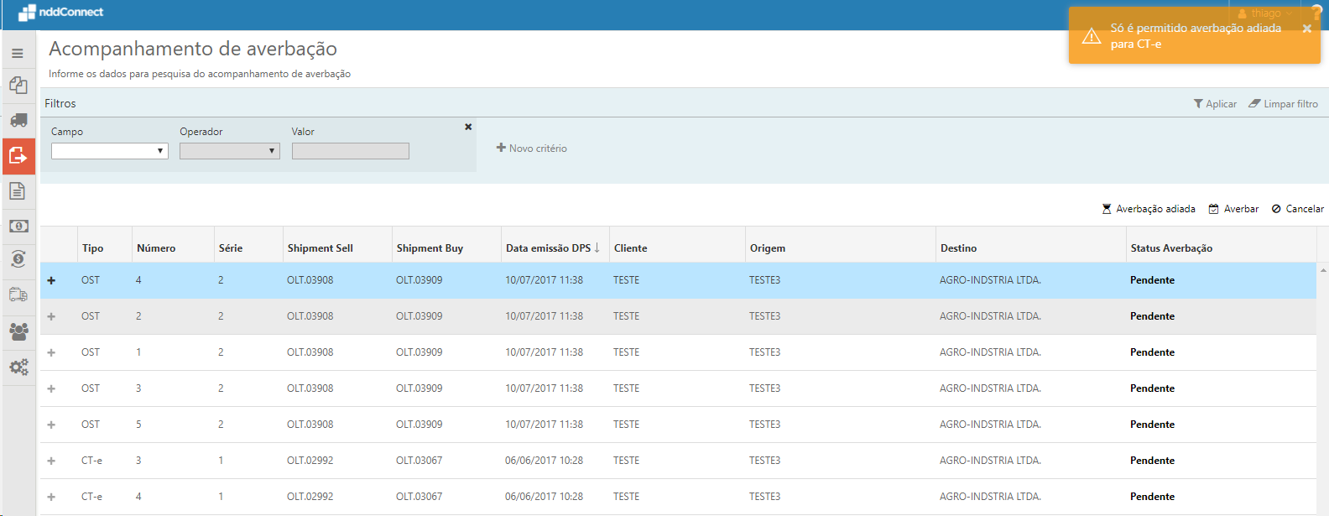
Task: Open the settings gears sidebar icon
Action: 18,367
